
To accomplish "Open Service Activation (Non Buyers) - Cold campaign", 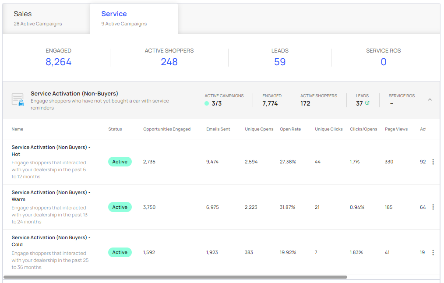I will tap(51, 241).
